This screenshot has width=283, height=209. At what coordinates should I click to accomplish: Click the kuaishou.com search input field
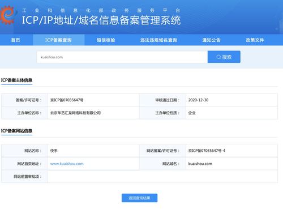pos(122,57)
